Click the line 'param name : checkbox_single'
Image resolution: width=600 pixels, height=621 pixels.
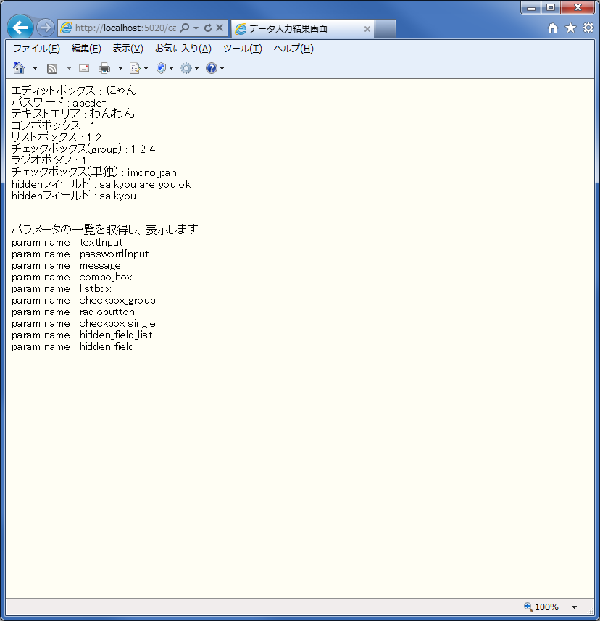click(83, 323)
